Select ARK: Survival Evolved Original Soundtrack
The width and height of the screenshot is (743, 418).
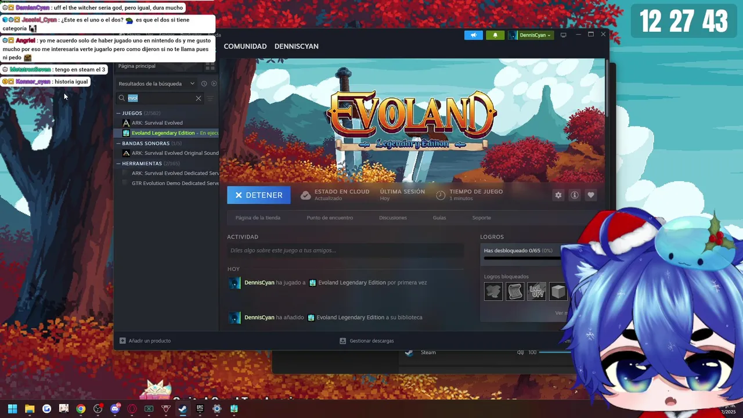tap(171, 153)
